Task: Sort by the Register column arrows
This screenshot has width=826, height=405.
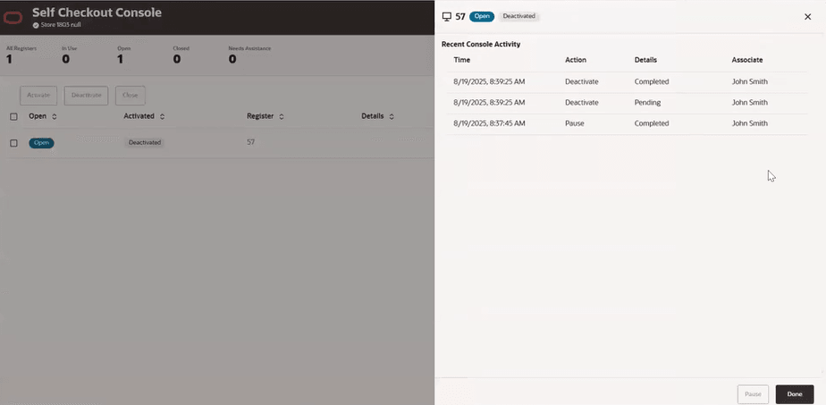Action: (282, 117)
